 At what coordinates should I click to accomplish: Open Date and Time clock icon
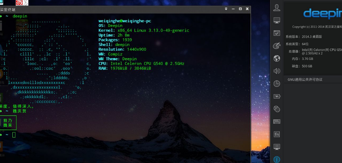tap(277, 84)
